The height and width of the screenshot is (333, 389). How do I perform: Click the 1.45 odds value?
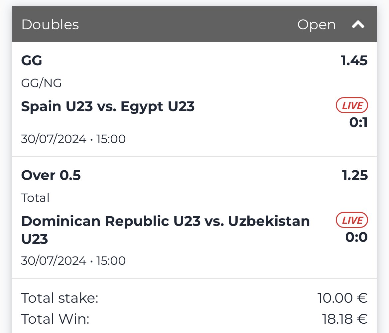[354, 61]
